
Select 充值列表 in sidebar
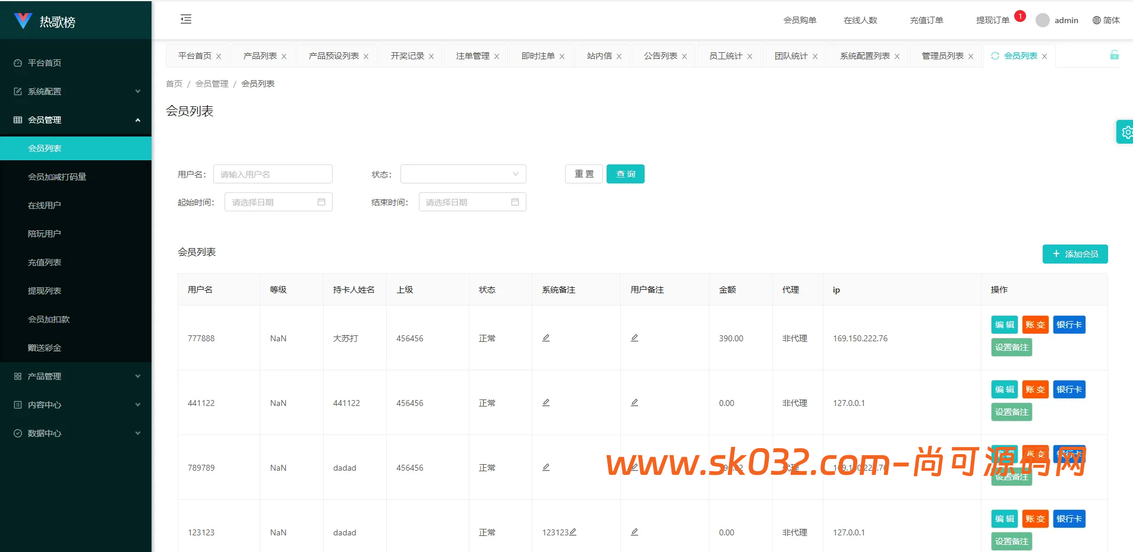click(x=76, y=262)
